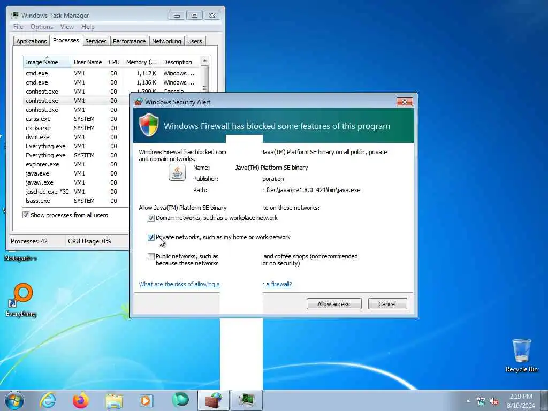Toggle Show processes from all users
Screen dimensions: 548x411
26,215
